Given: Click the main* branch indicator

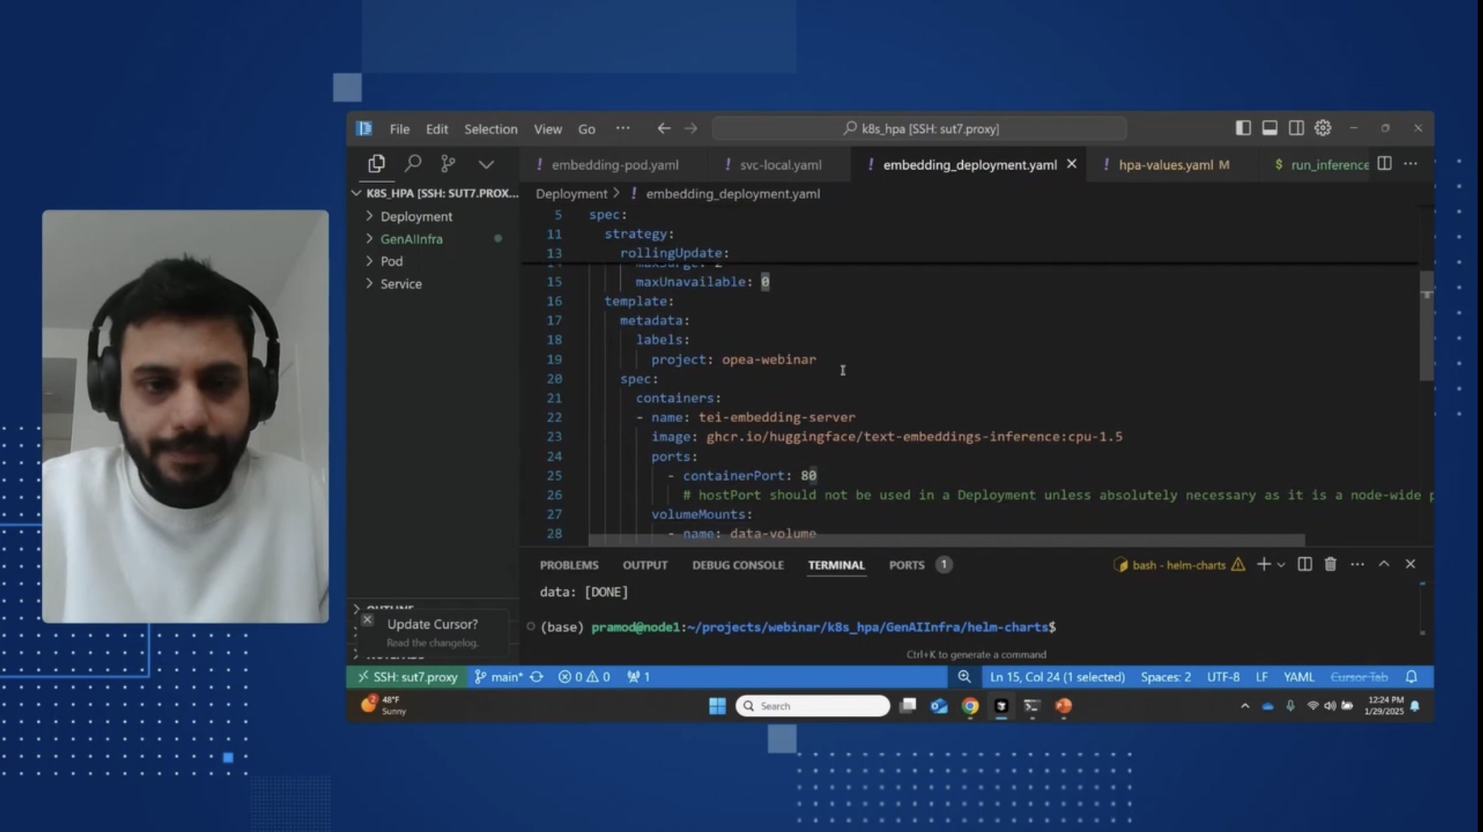Looking at the screenshot, I should pos(499,677).
